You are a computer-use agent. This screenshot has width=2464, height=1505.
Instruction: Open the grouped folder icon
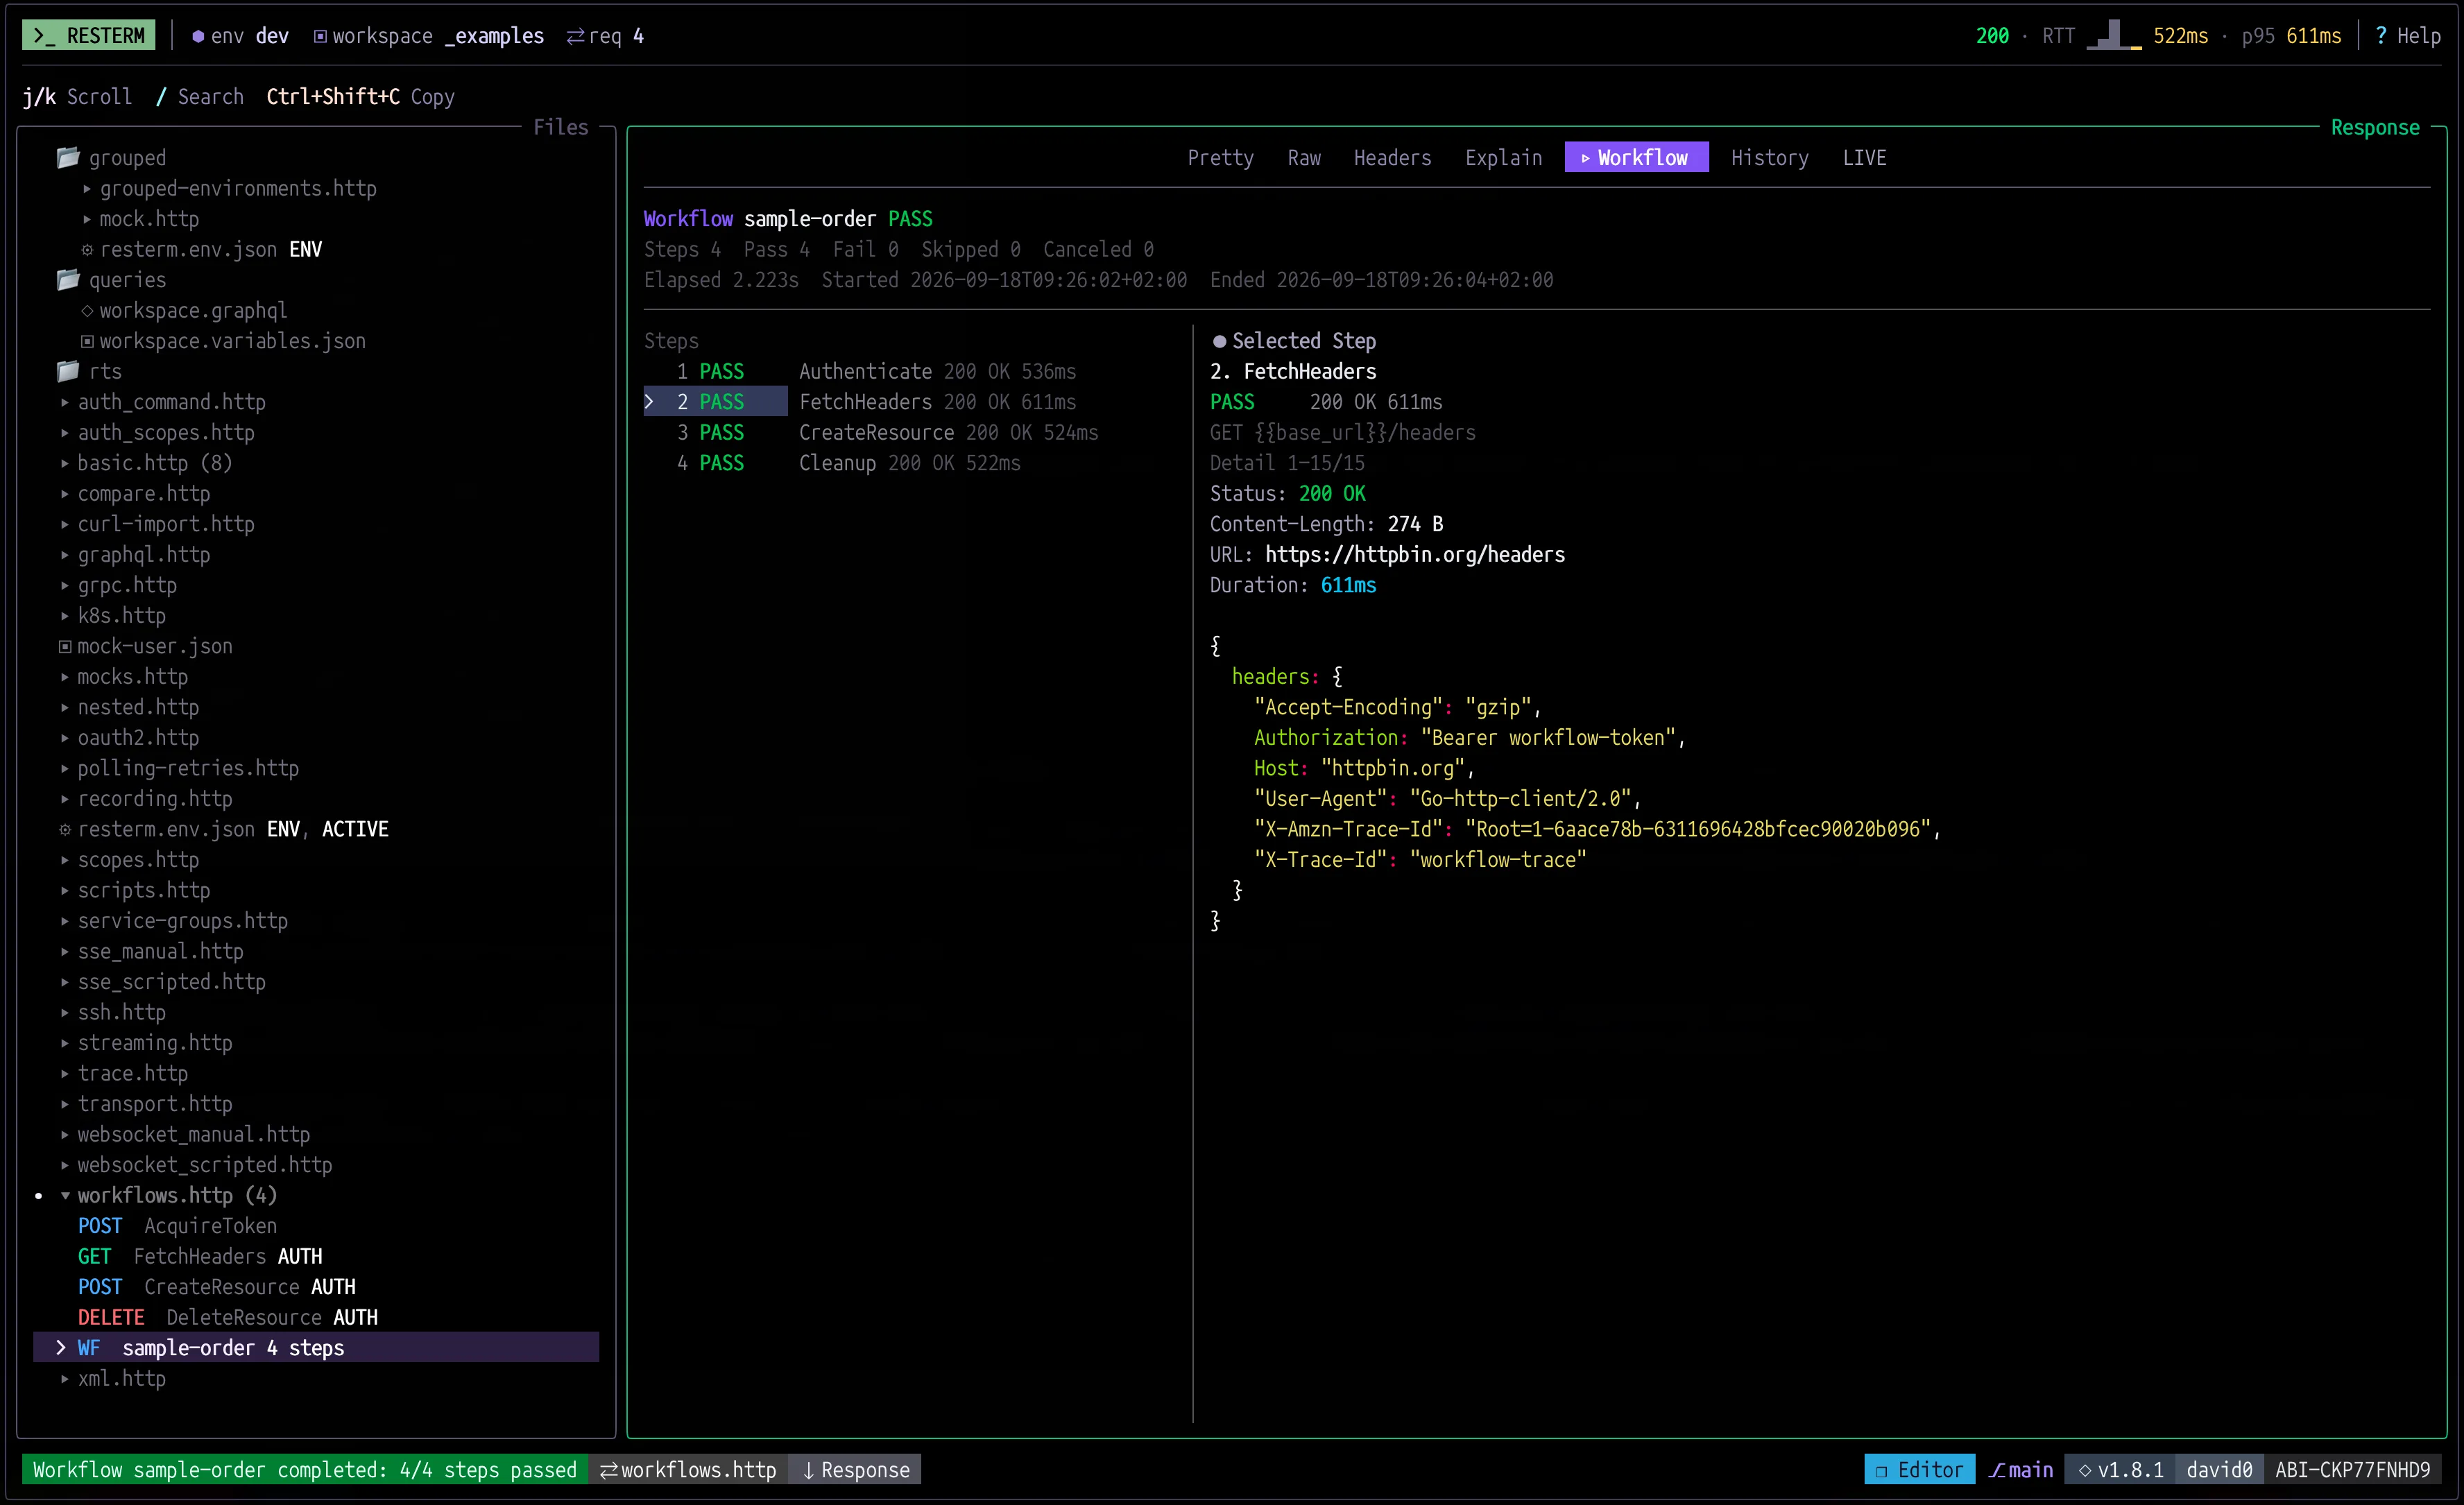coord(68,157)
